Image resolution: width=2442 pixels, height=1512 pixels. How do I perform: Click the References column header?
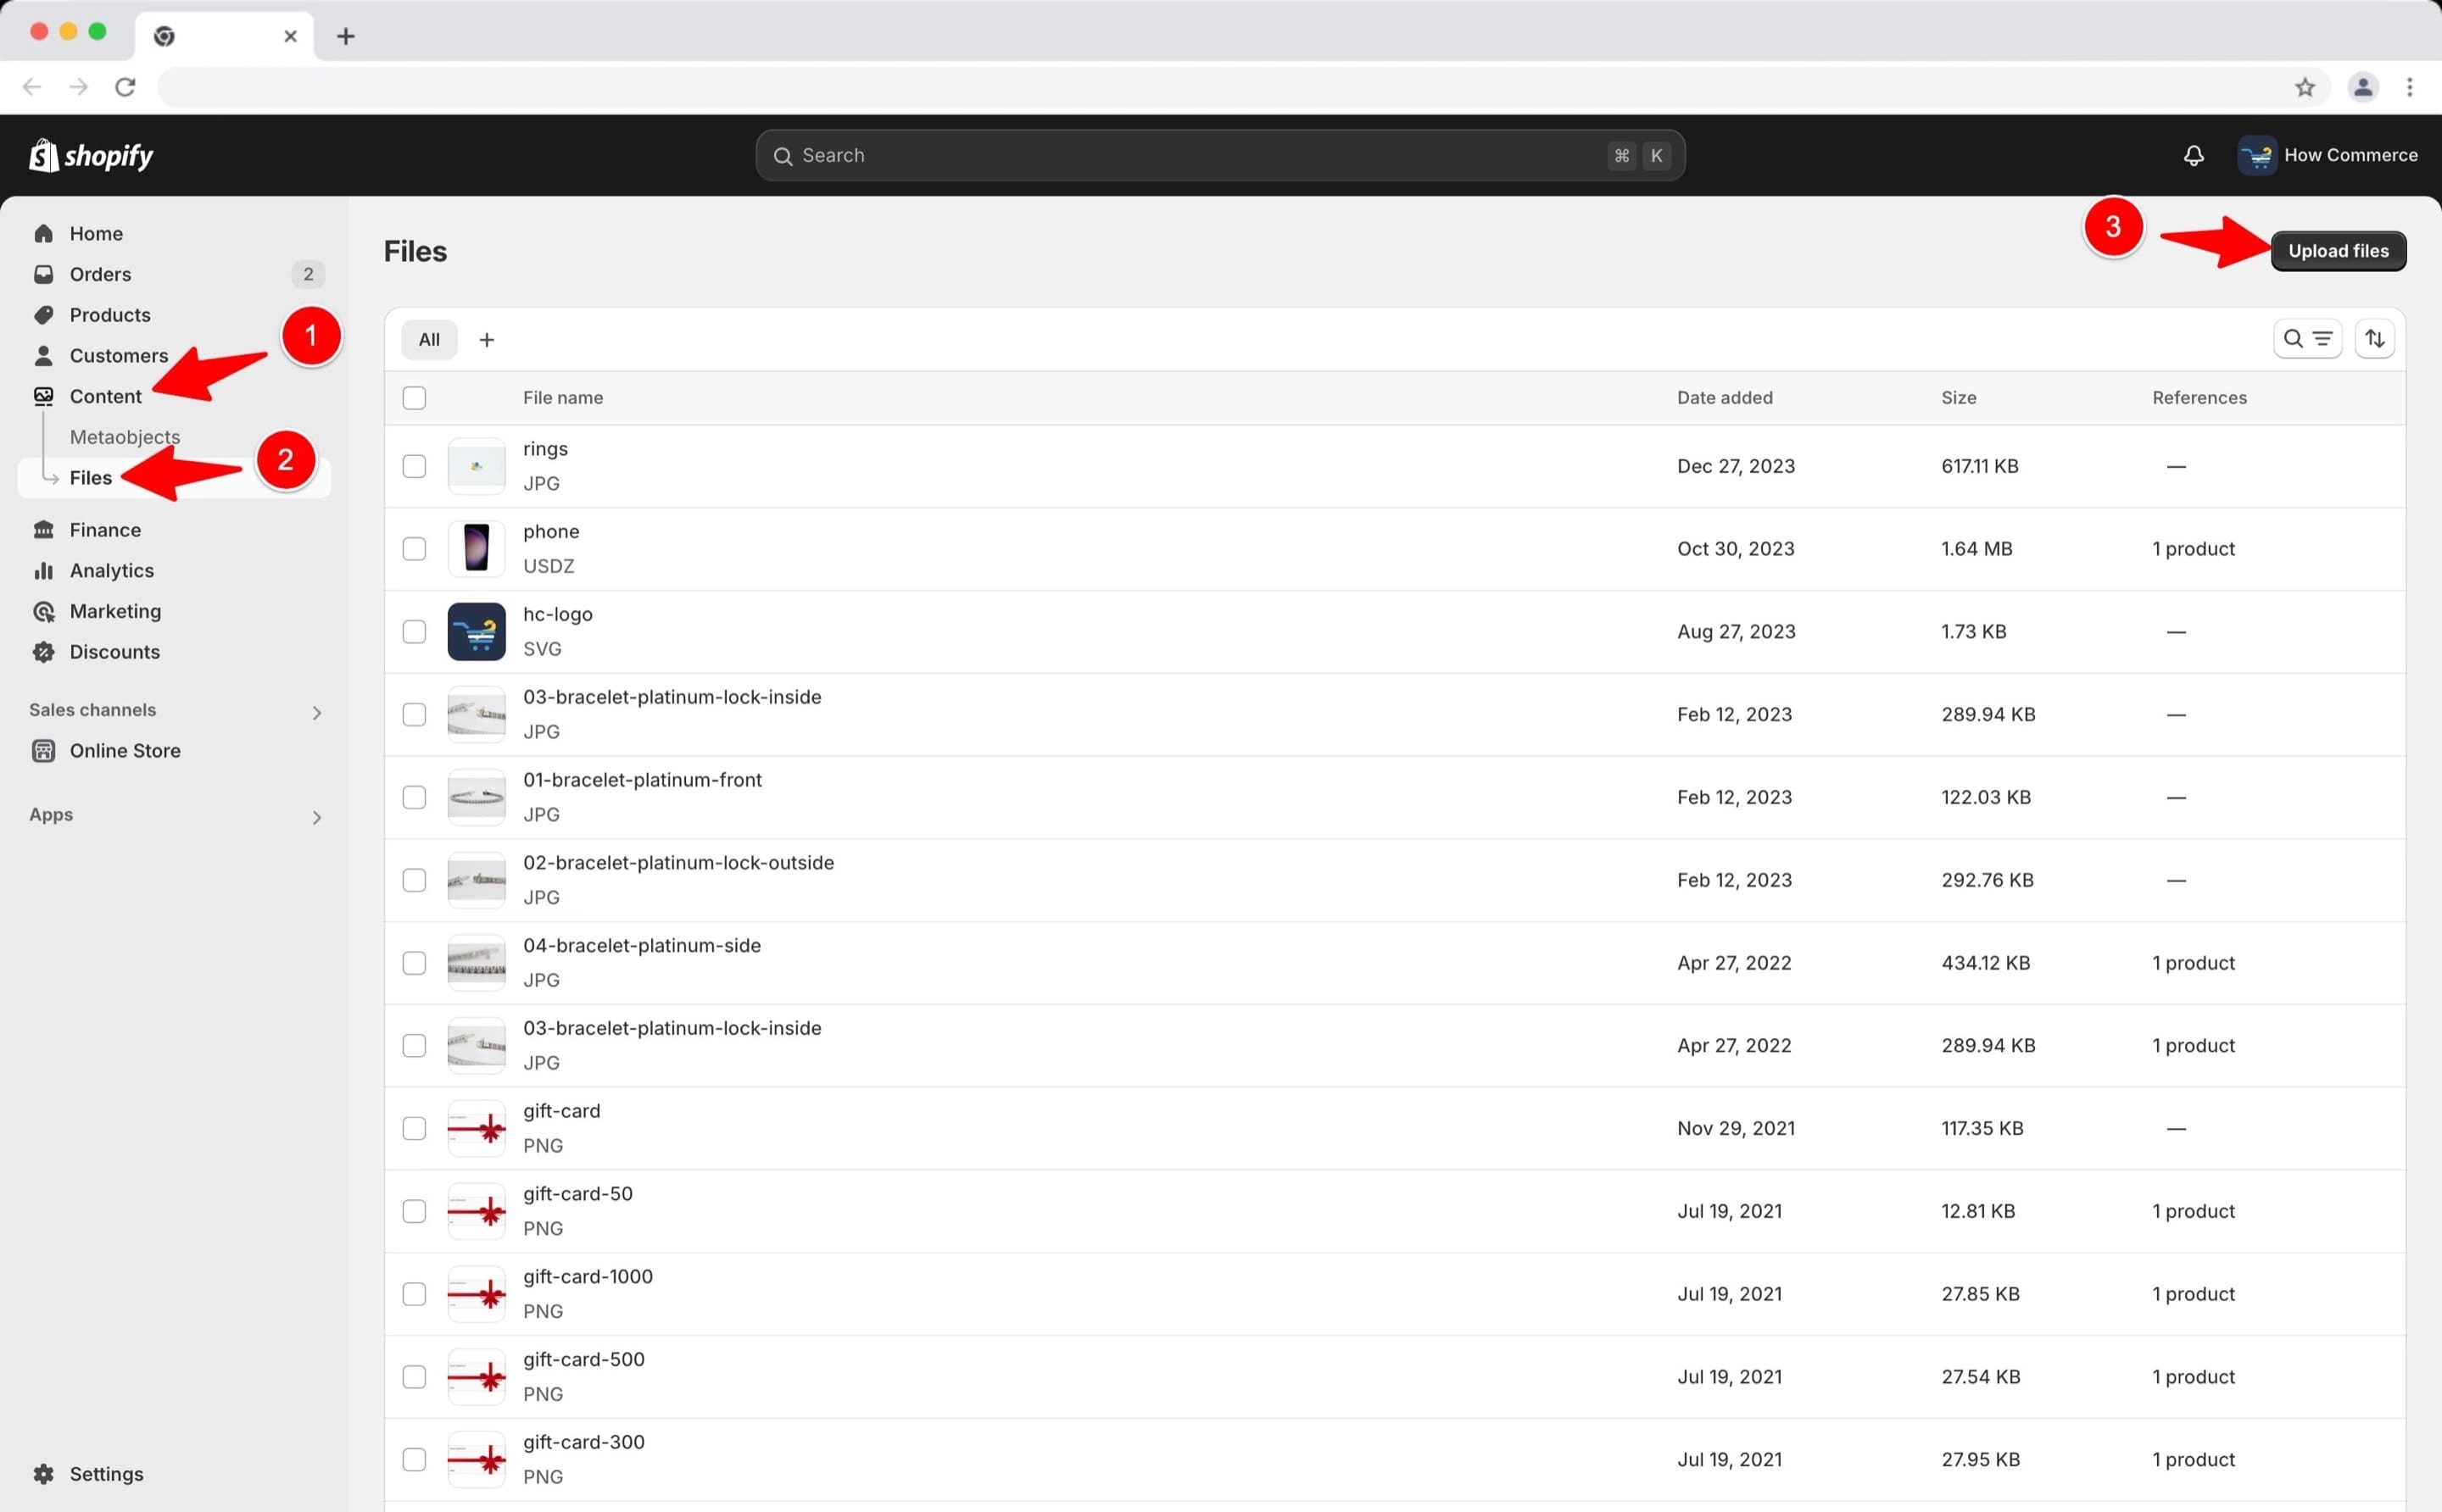pyautogui.click(x=2199, y=398)
